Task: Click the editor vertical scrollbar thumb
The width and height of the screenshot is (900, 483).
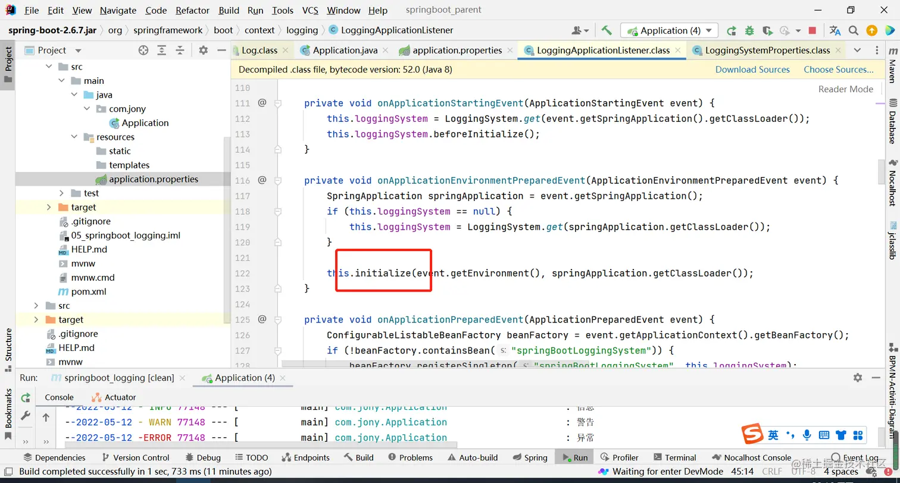Action: pyautogui.click(x=881, y=172)
